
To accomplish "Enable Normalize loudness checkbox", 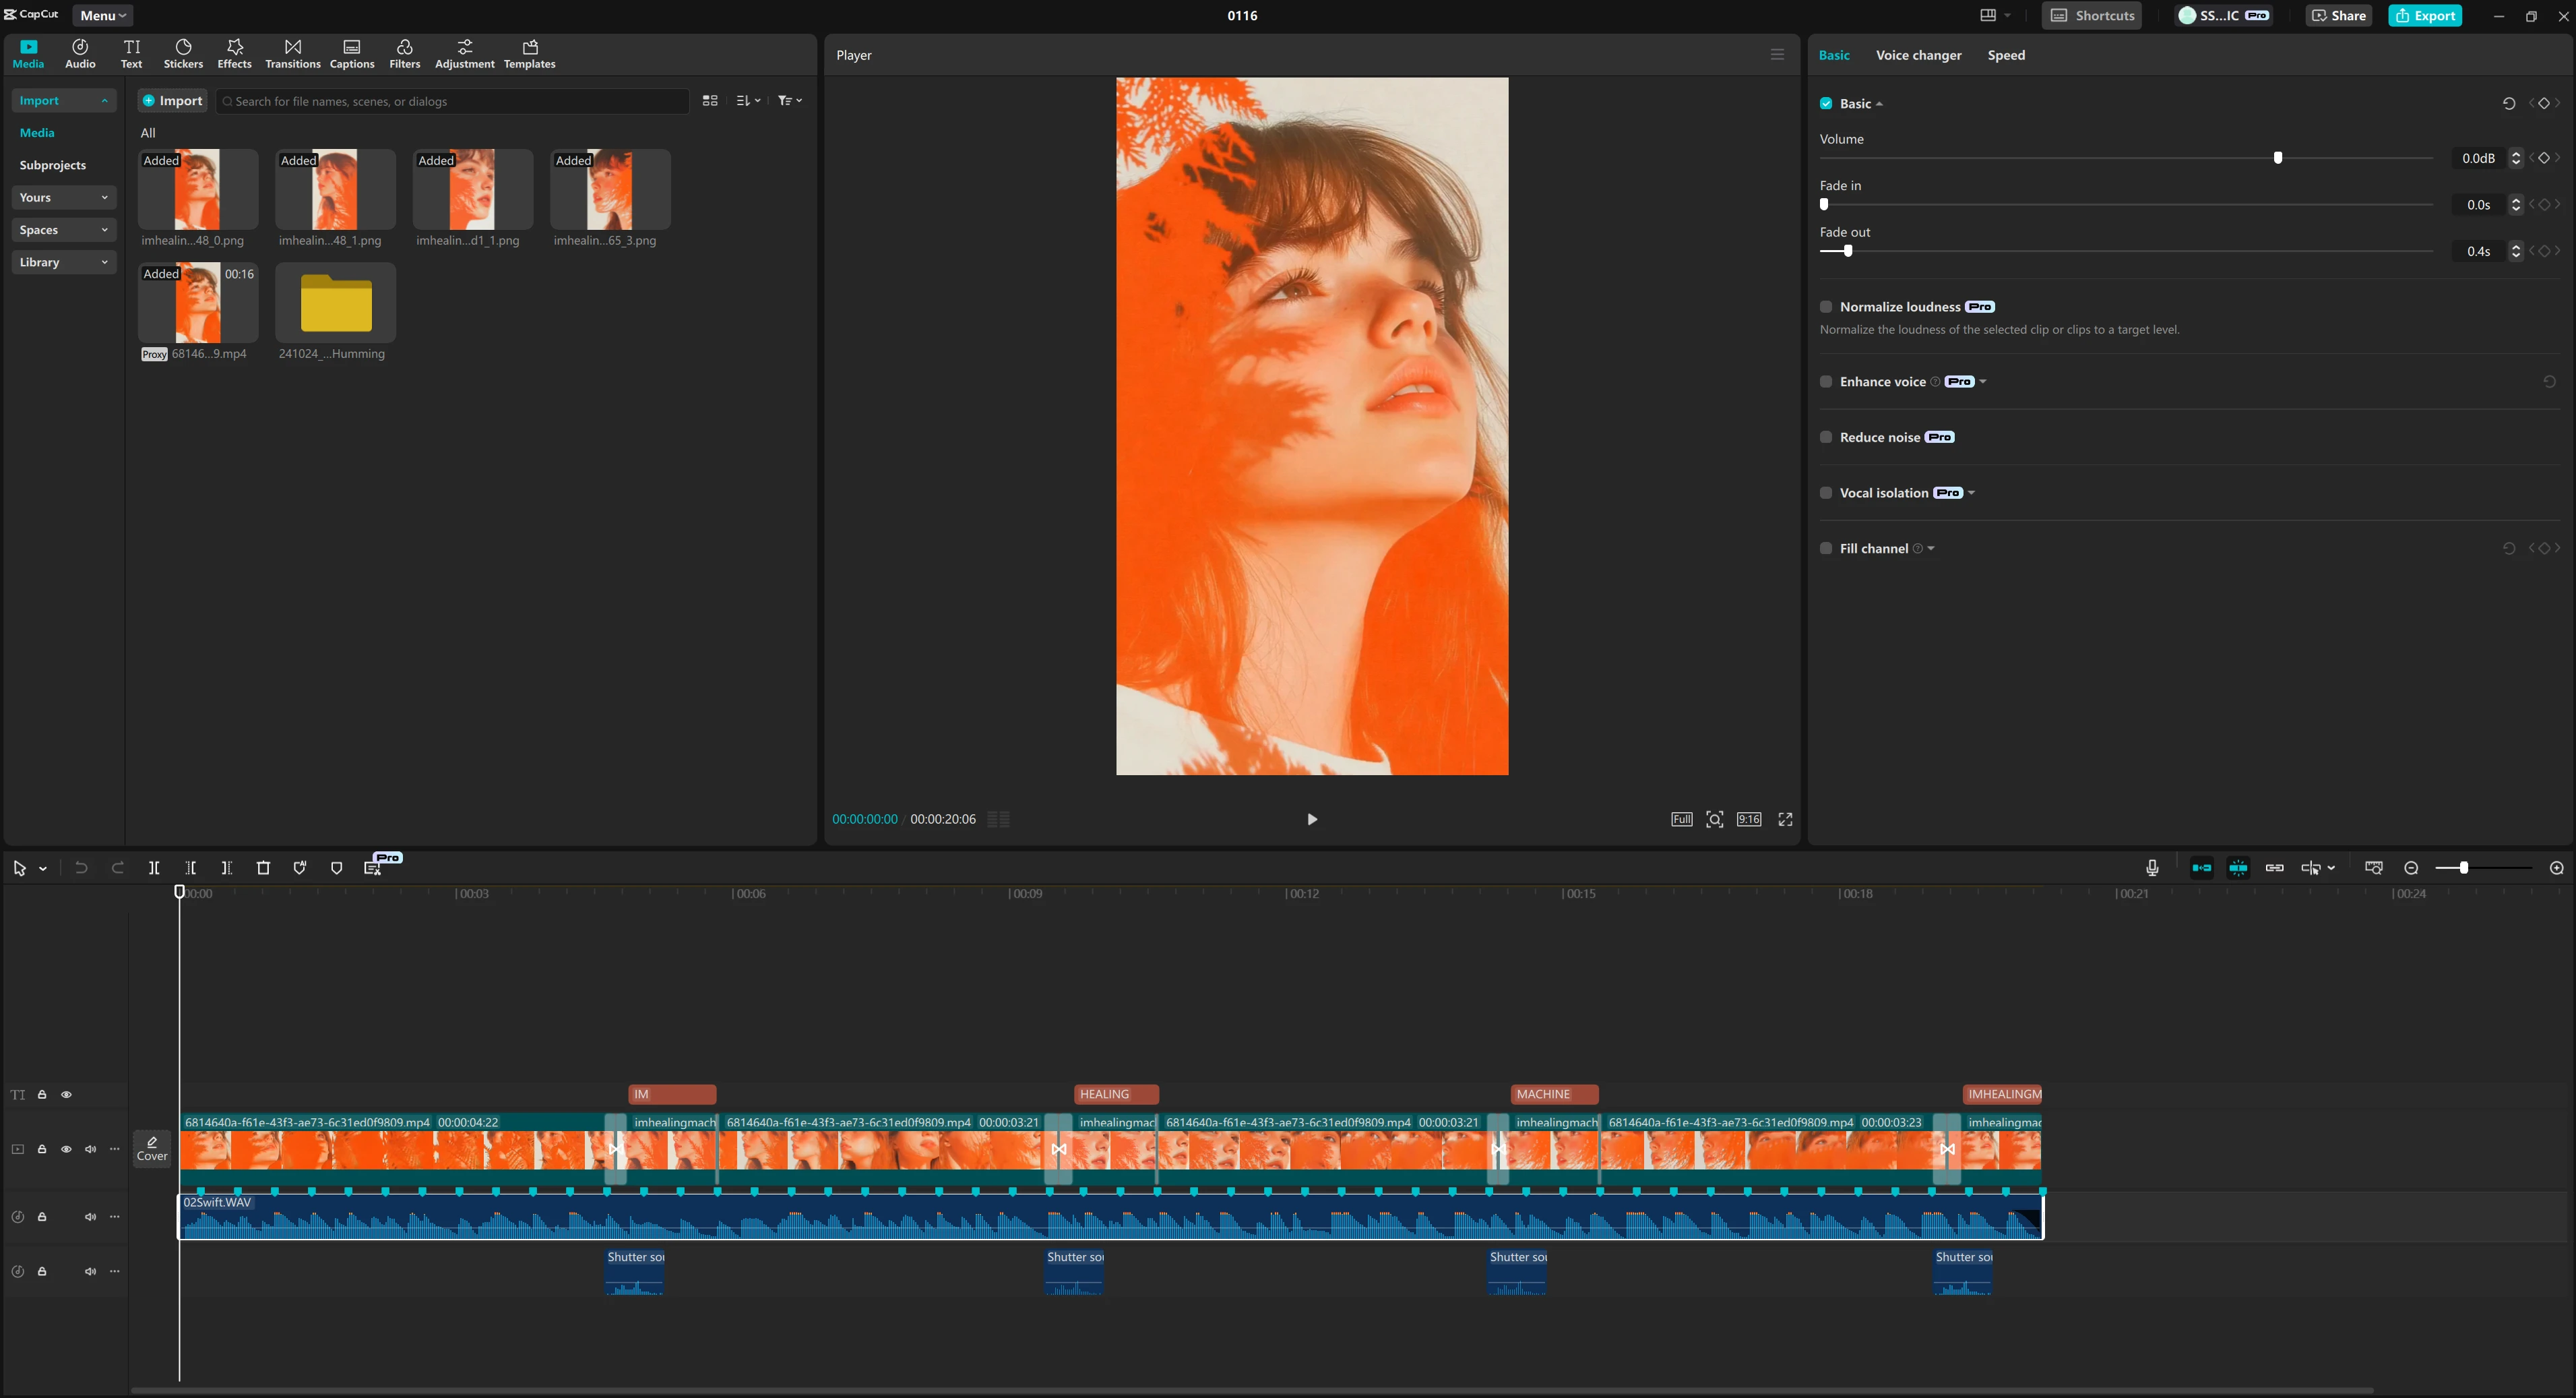I will (1826, 306).
